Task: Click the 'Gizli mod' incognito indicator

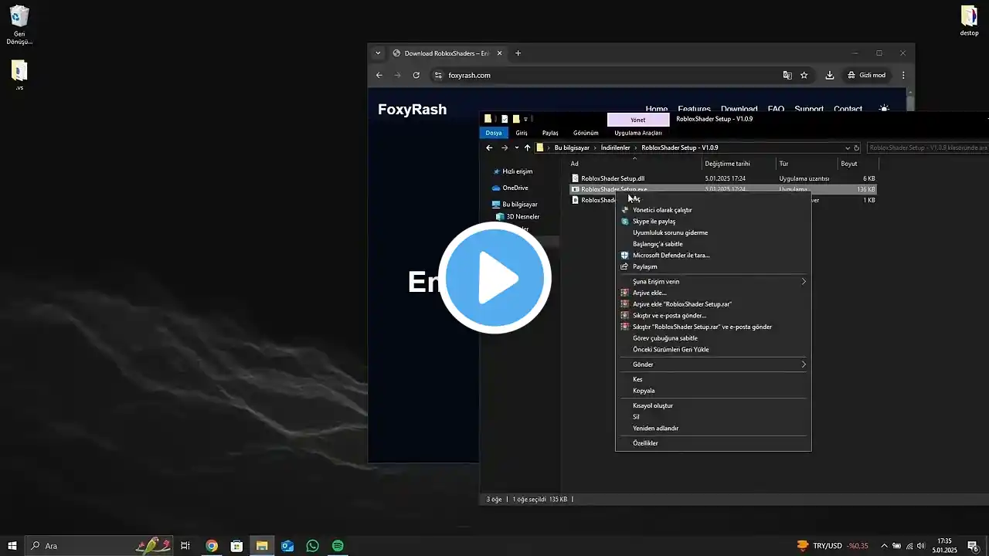Action: click(866, 75)
